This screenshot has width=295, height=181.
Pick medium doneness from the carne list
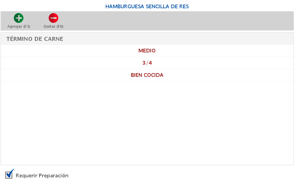147,51
